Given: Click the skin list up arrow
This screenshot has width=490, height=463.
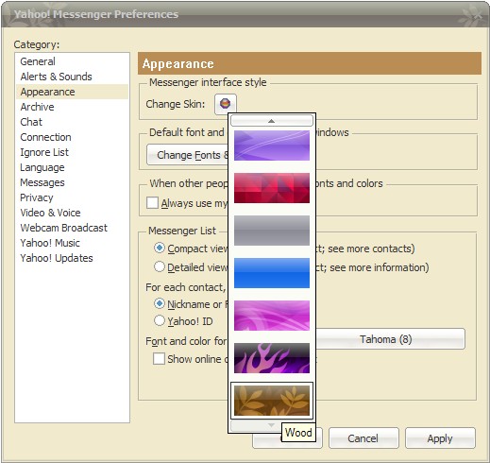Looking at the screenshot, I should pos(272,121).
